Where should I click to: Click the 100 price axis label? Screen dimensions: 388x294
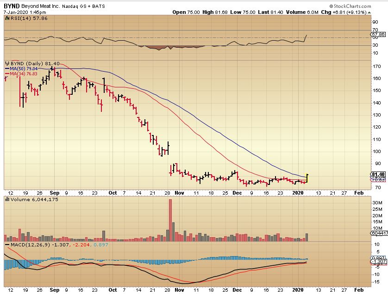coord(376,152)
